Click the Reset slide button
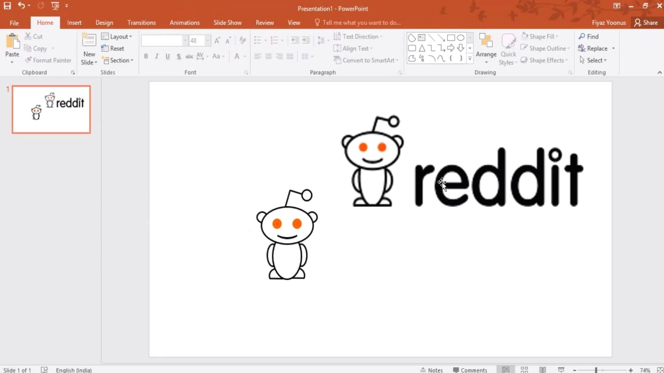The height and width of the screenshot is (373, 664). pos(113,48)
